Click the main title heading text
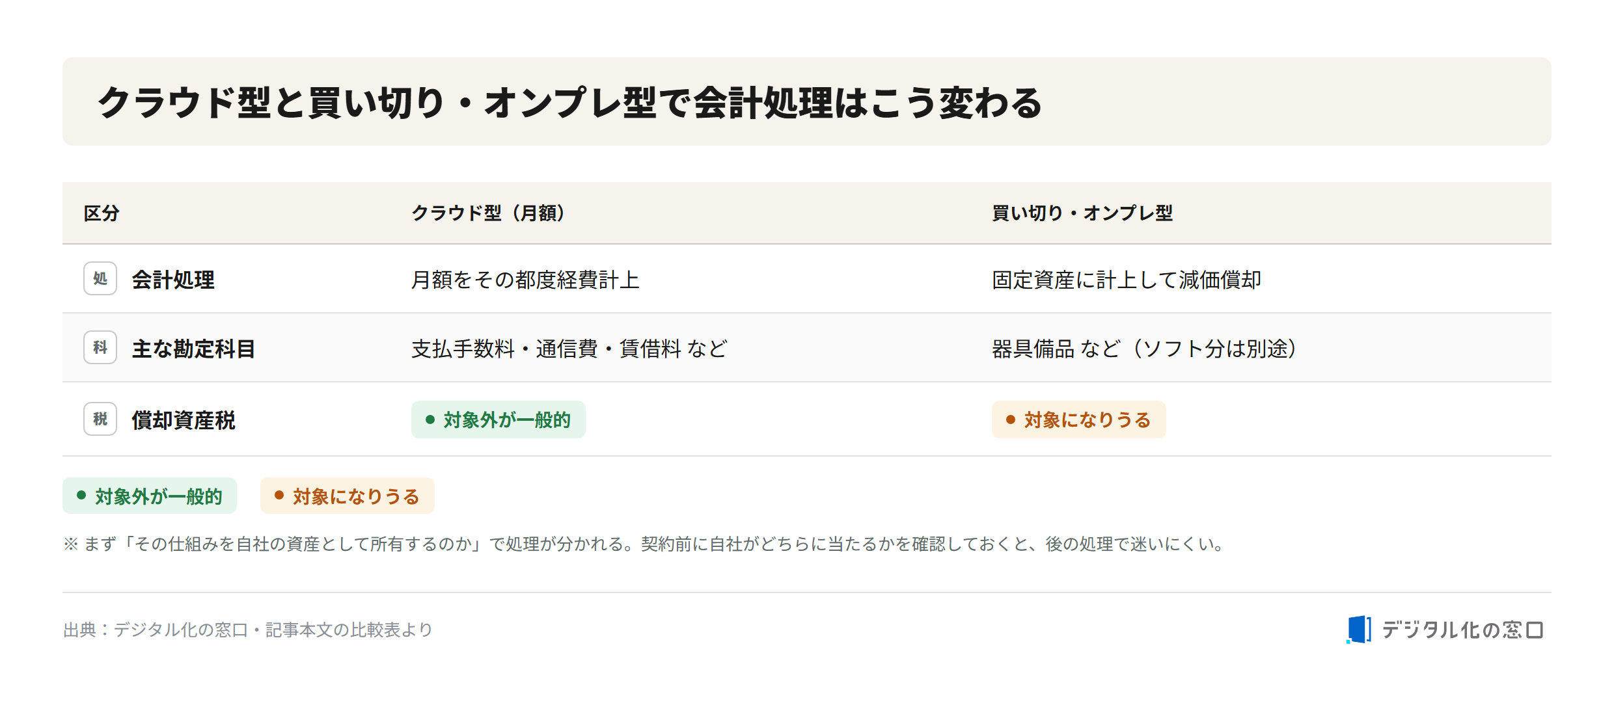This screenshot has width=1614, height=705. click(x=570, y=103)
